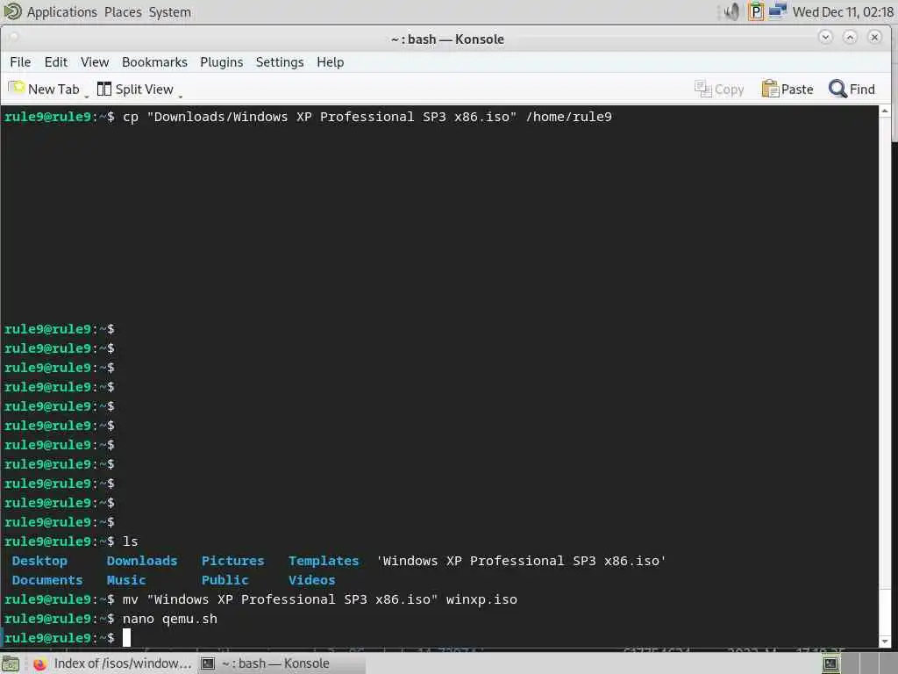Viewport: 898px width, 674px height.
Task: Open the View menu
Action: (95, 62)
